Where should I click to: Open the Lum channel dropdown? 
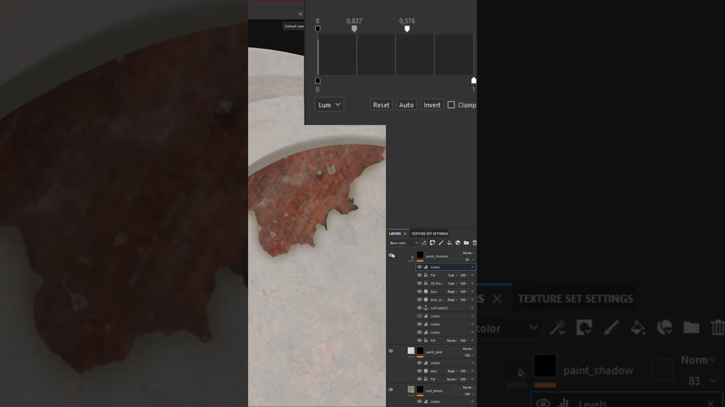coord(329,105)
